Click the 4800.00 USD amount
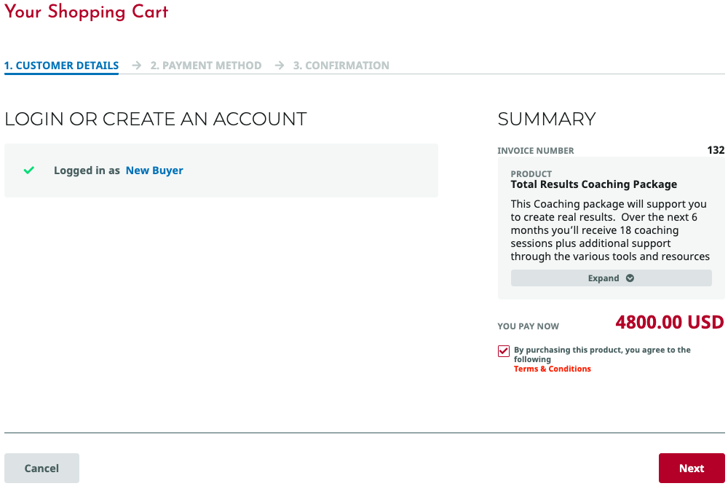728x486 pixels. click(669, 322)
